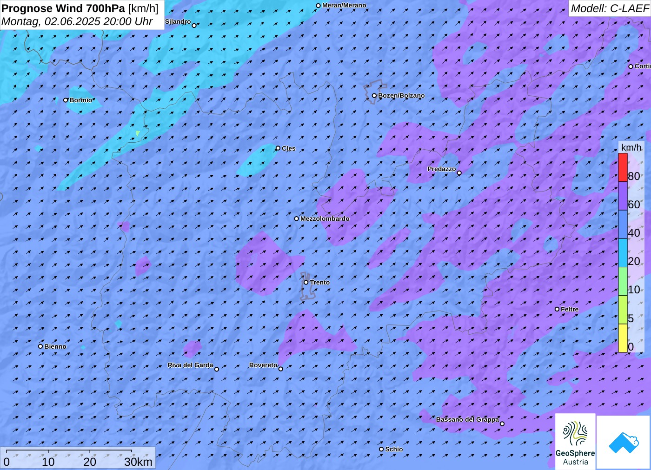Click the 'Rovereto' label text

pyautogui.click(x=263, y=365)
